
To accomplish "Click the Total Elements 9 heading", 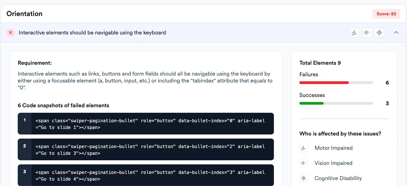I will [x=320, y=63].
